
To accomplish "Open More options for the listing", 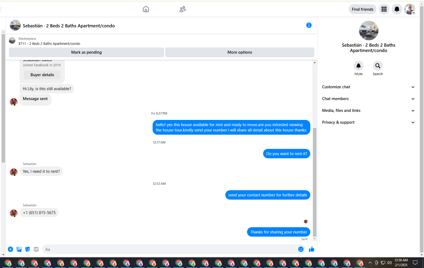I will click(x=240, y=52).
